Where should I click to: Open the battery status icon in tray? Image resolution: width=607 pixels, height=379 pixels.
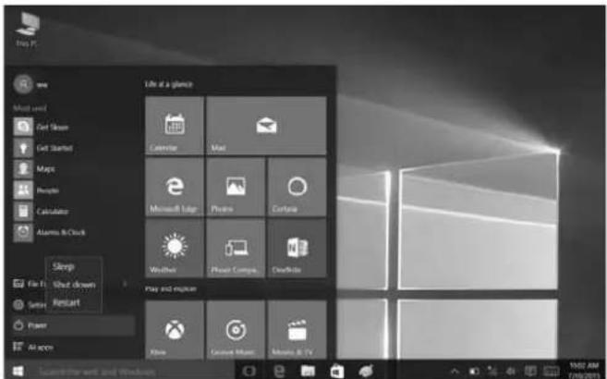click(475, 372)
